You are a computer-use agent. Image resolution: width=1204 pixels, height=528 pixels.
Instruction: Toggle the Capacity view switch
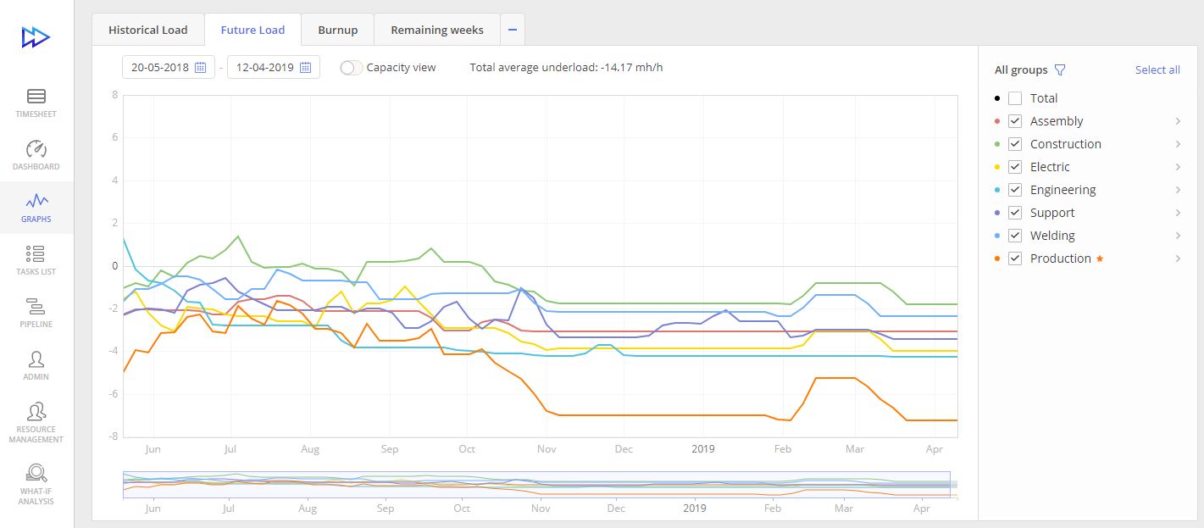(351, 67)
